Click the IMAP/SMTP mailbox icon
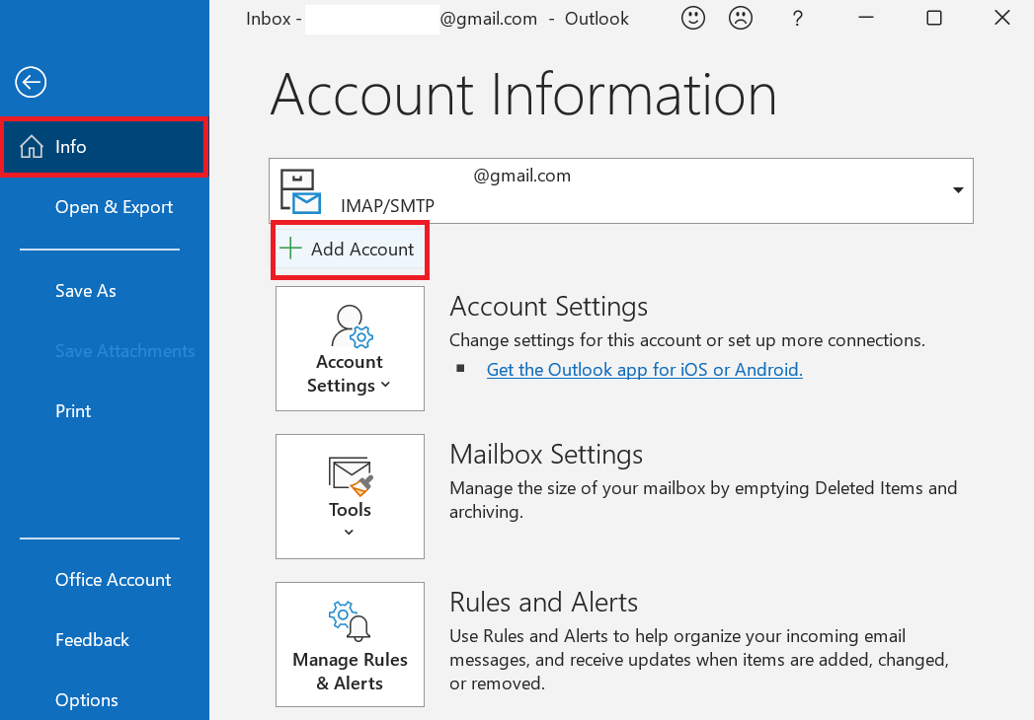Image resolution: width=1034 pixels, height=720 pixels. point(300,191)
